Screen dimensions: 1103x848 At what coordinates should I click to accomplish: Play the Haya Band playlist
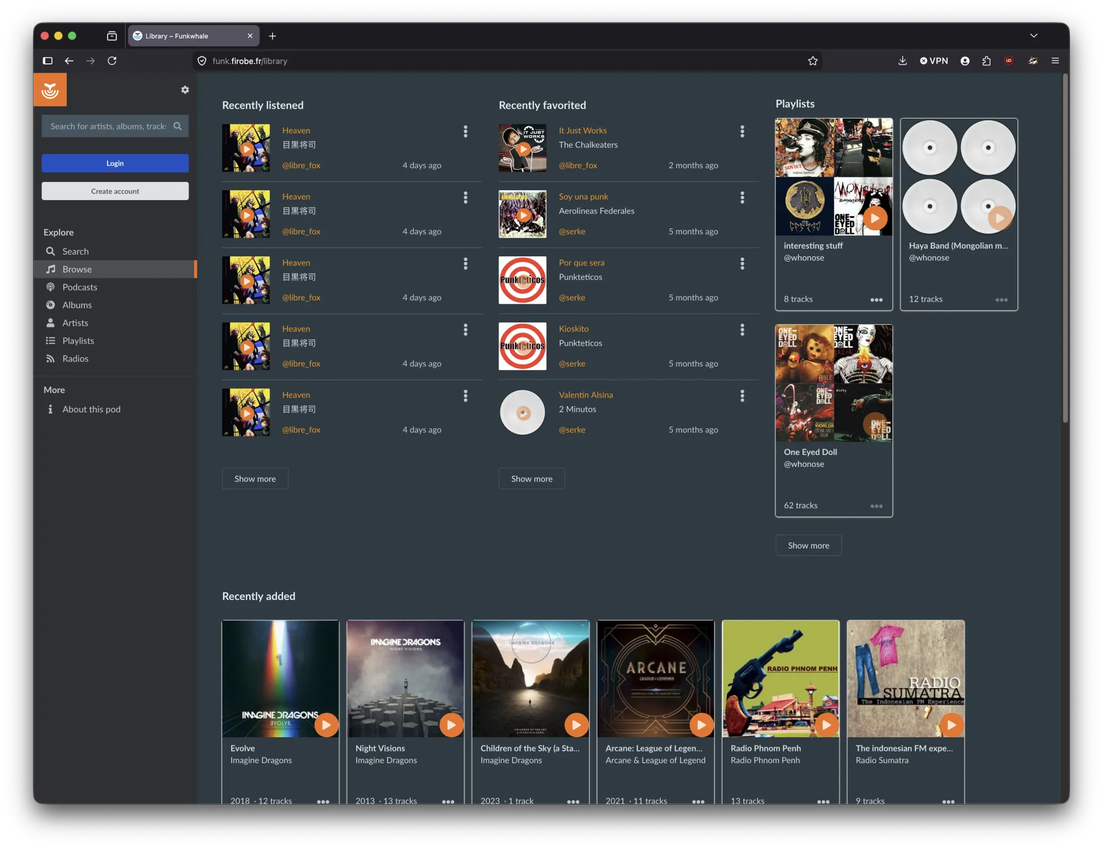[x=1000, y=218]
